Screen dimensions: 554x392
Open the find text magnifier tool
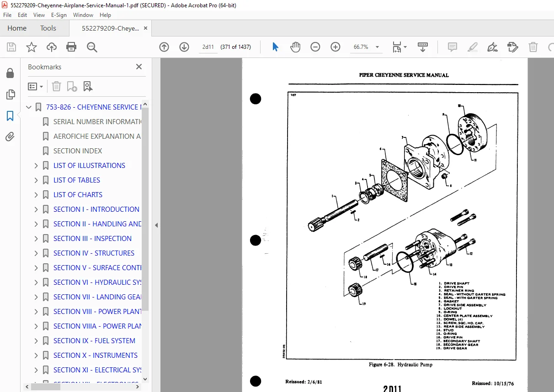[x=92, y=47]
